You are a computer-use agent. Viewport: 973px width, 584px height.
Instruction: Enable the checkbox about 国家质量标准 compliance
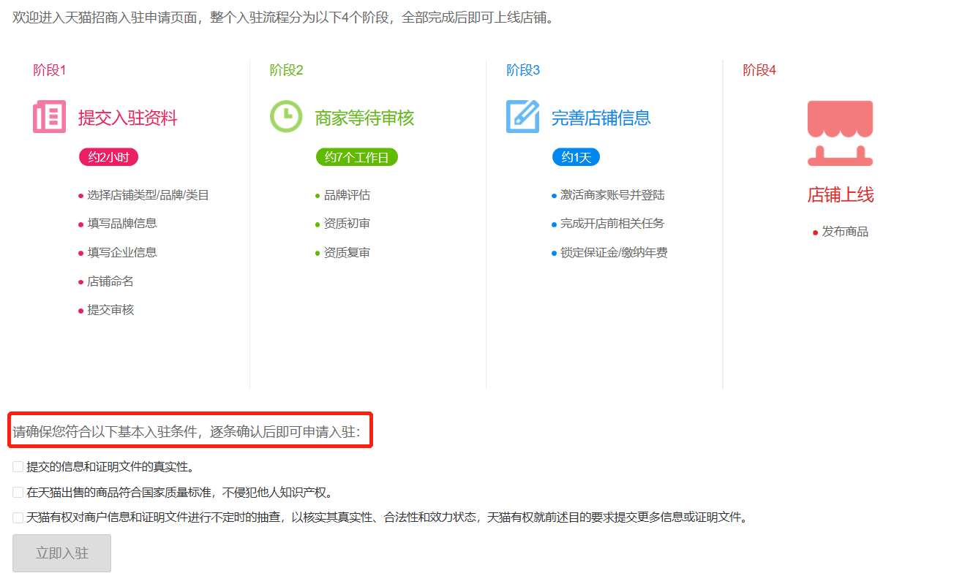point(16,491)
